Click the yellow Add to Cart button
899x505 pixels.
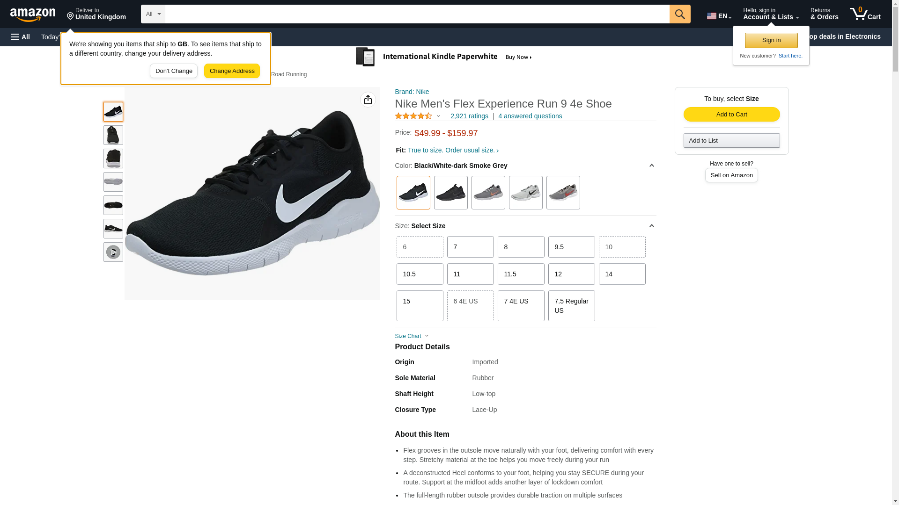click(731, 115)
